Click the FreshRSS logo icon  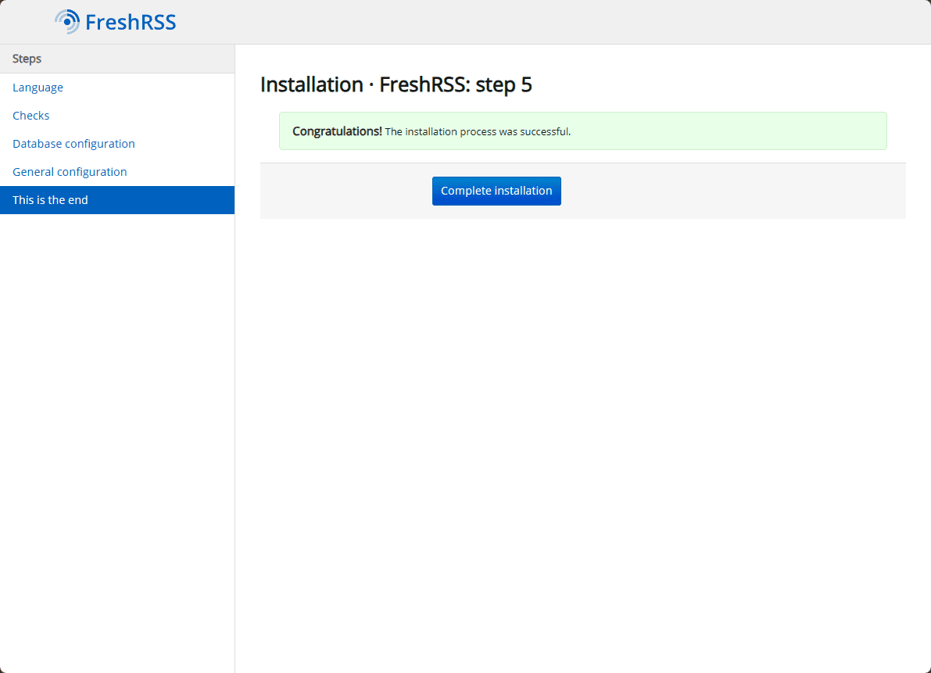click(67, 22)
